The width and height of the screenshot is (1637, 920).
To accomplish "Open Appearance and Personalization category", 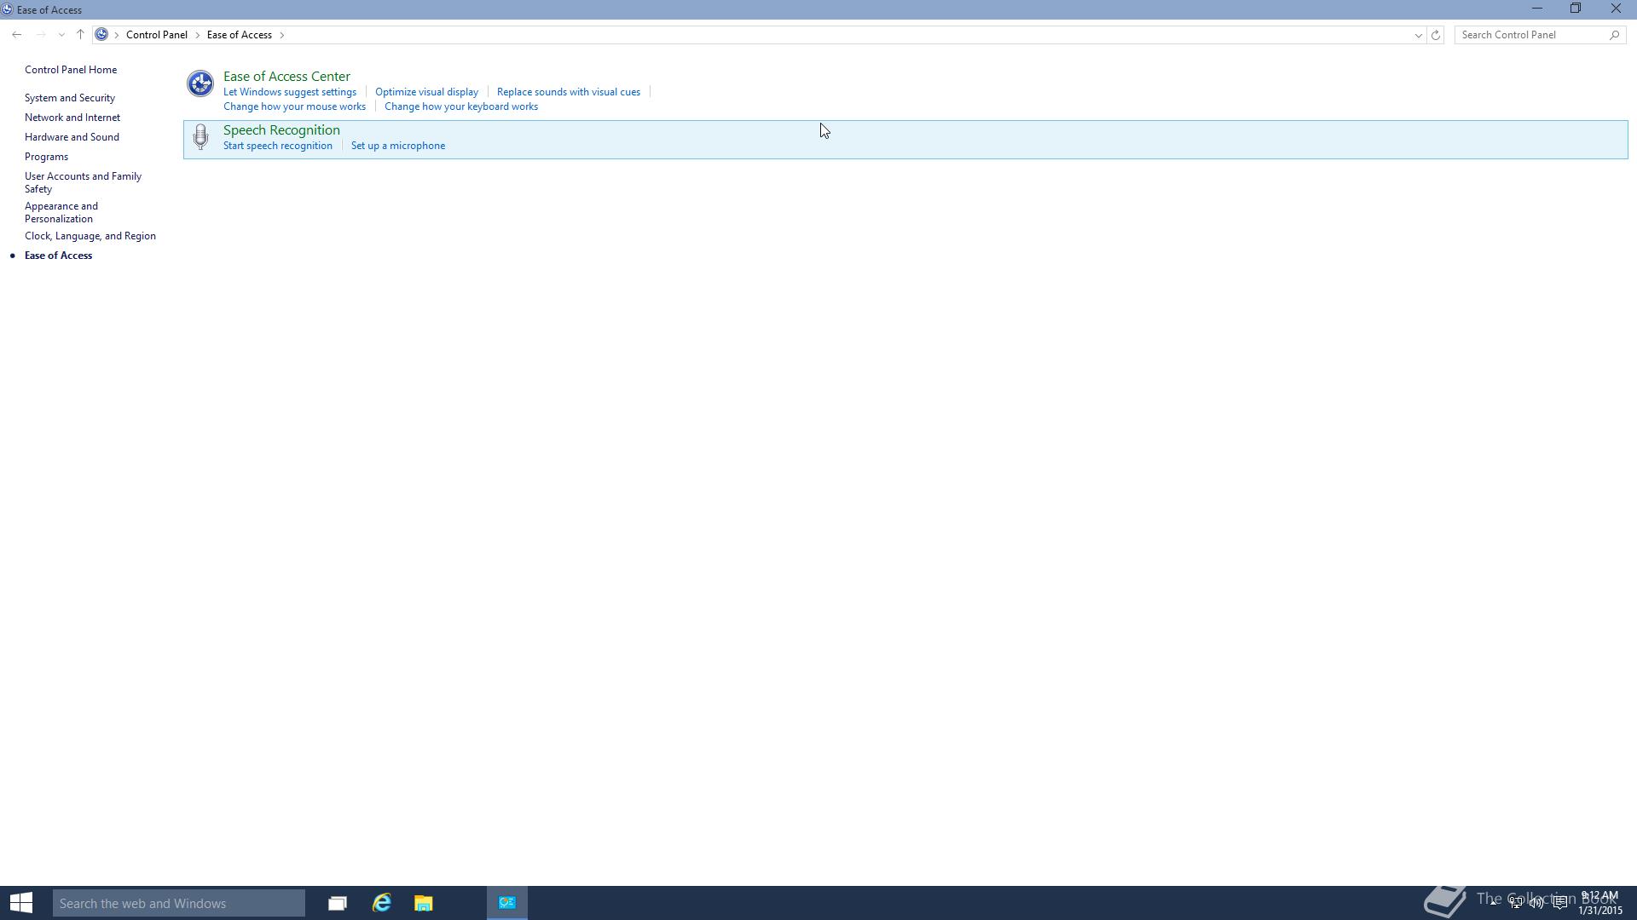I will coord(61,212).
